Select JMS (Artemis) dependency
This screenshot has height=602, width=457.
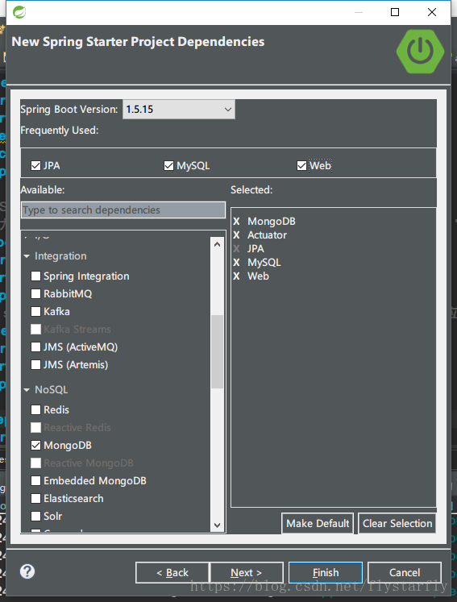click(x=35, y=365)
